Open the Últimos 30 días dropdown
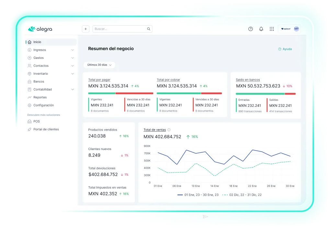330x228 pixels. pos(99,65)
